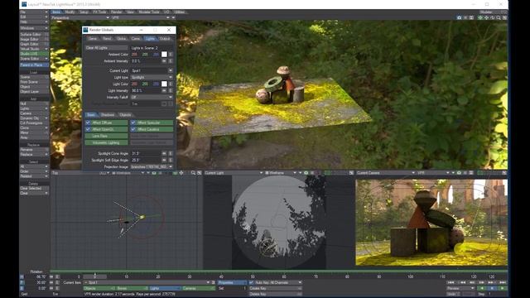Click Create Key button
This screenshot has height=298, width=530.
[275, 288]
